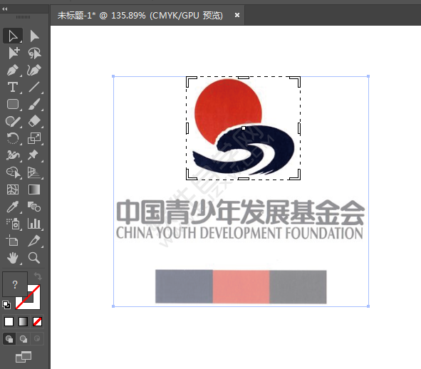Select the Perspective Grid tool
The width and height of the screenshot is (421, 369).
[x=33, y=172]
